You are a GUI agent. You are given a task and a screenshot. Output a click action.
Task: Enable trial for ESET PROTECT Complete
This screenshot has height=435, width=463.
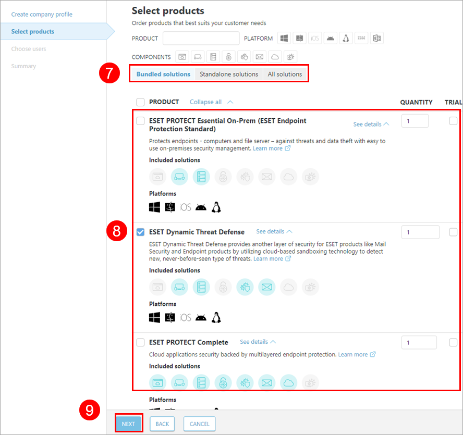[453, 342]
